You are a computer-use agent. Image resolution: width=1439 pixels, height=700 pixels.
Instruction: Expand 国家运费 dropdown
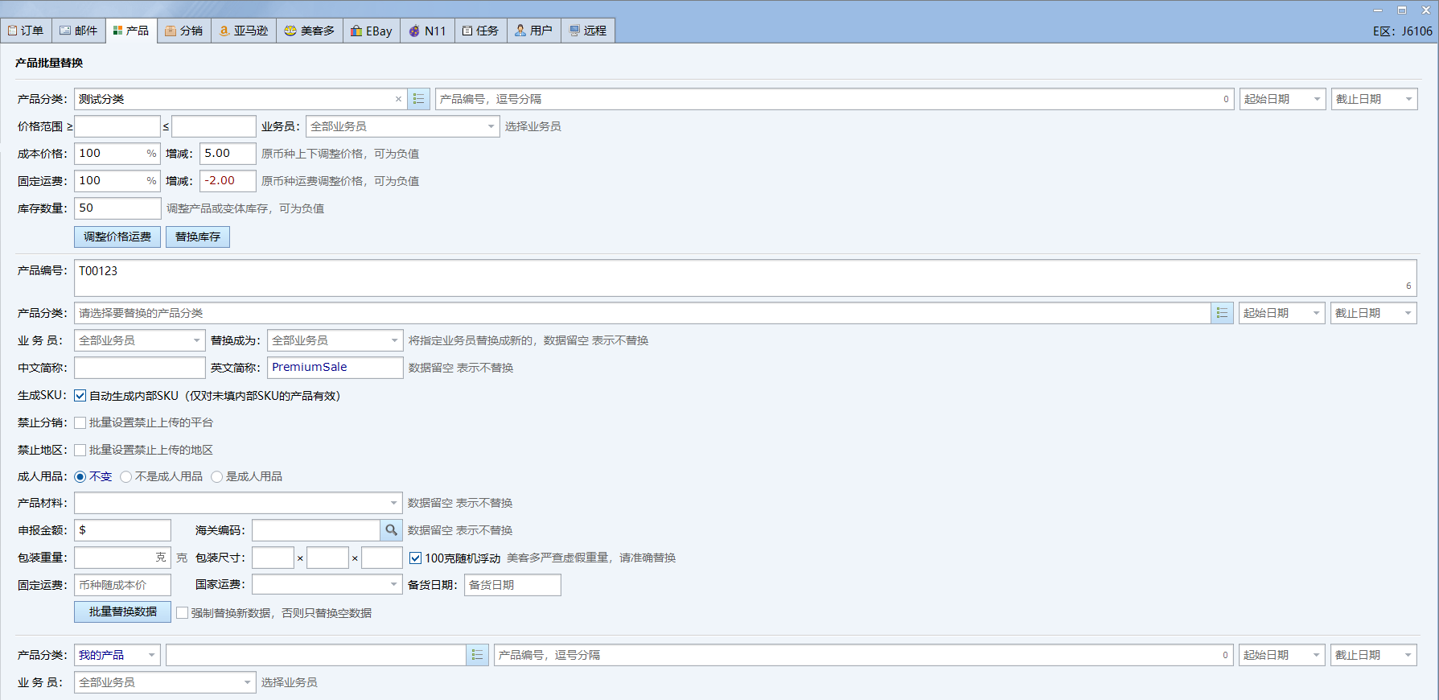(327, 585)
